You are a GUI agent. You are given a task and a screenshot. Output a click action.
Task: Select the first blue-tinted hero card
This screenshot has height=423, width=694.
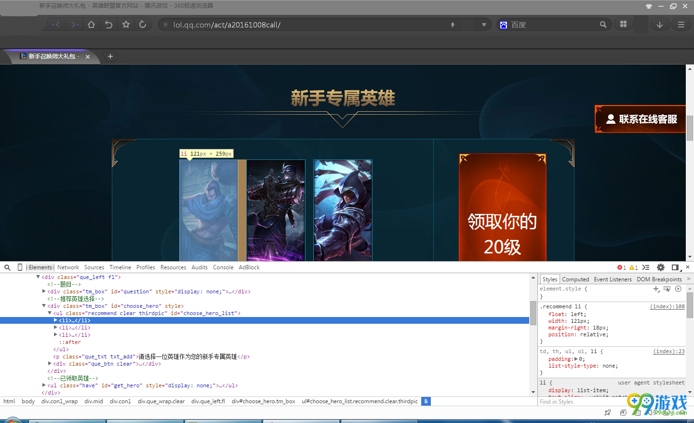[x=209, y=211]
